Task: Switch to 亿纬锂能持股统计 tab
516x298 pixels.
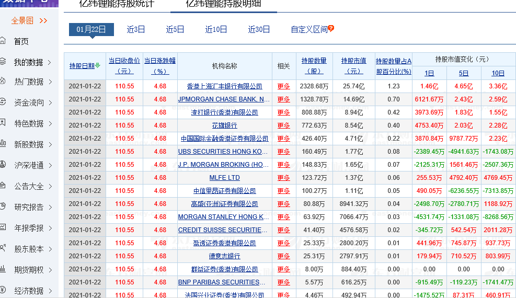Action: click(117, 4)
